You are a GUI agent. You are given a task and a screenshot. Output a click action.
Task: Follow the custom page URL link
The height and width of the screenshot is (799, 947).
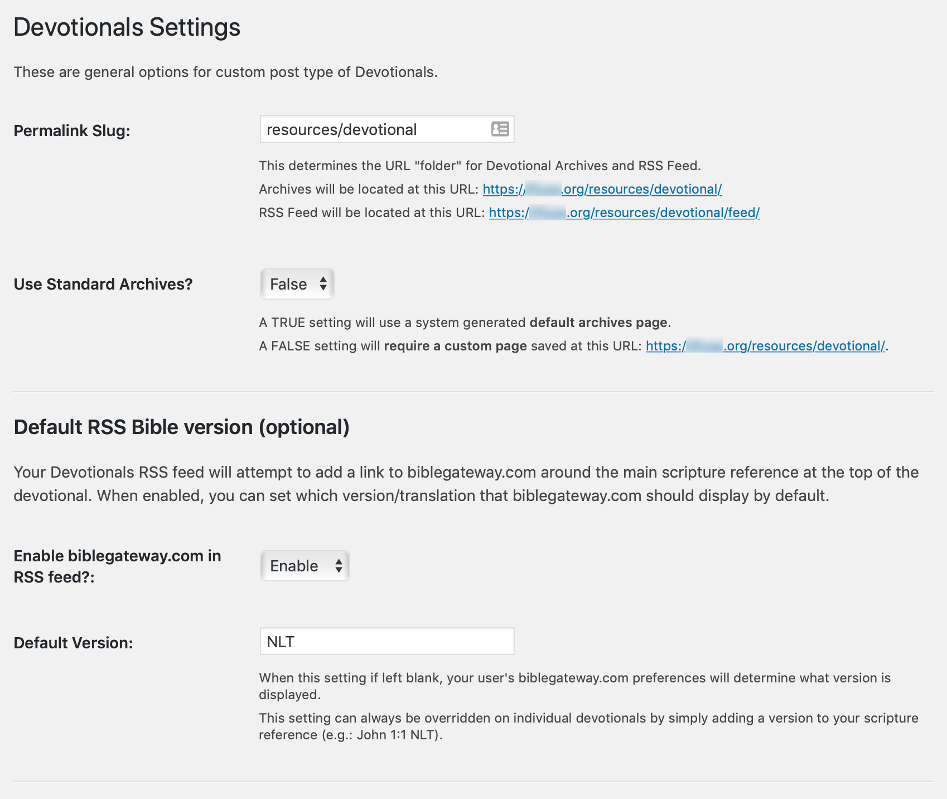(x=765, y=346)
